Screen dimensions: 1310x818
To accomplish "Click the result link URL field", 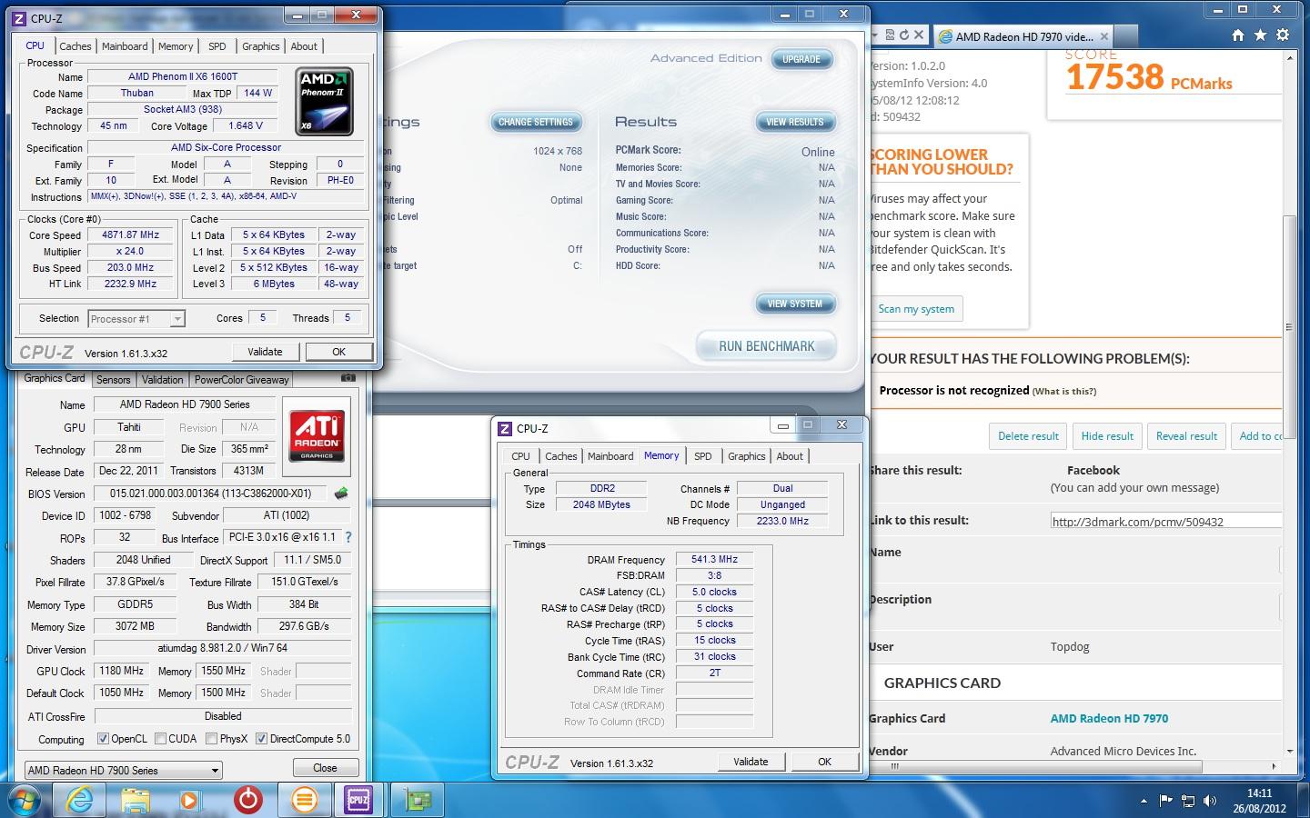I will click(1166, 521).
